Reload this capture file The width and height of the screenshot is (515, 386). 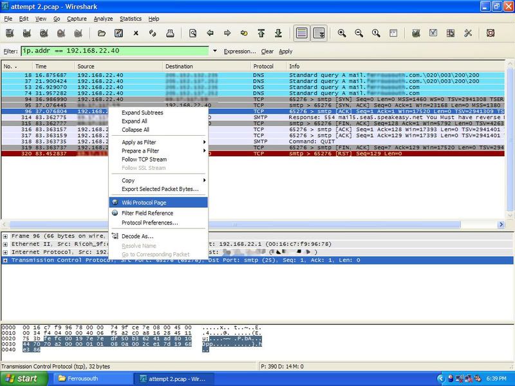153,33
